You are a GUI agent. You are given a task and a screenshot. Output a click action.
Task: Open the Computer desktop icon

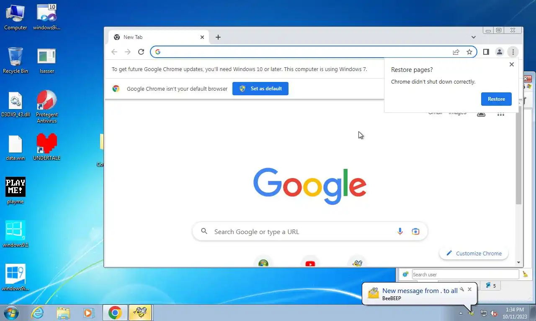pyautogui.click(x=15, y=17)
